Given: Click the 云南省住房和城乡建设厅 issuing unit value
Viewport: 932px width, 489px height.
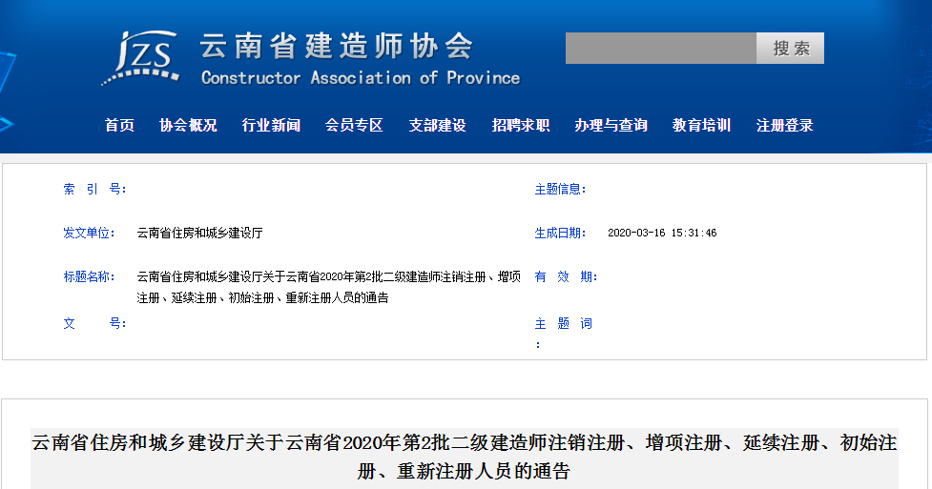Looking at the screenshot, I should [199, 233].
